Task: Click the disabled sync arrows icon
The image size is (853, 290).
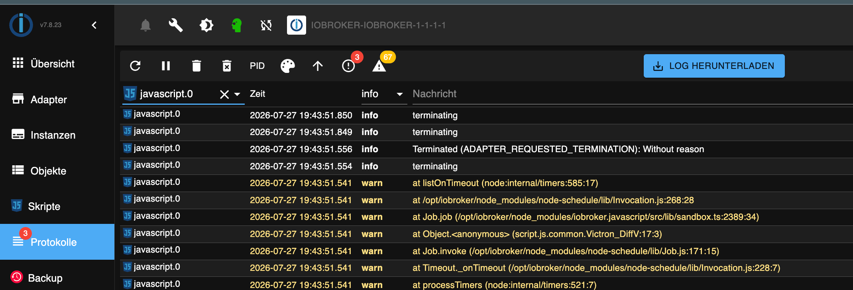Action: click(266, 25)
